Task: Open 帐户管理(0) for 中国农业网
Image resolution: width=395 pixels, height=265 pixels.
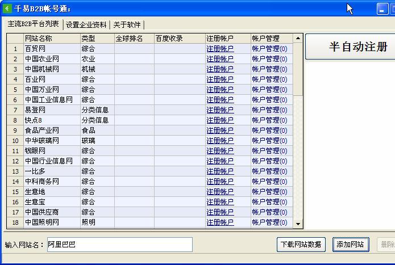Action: tap(269, 59)
